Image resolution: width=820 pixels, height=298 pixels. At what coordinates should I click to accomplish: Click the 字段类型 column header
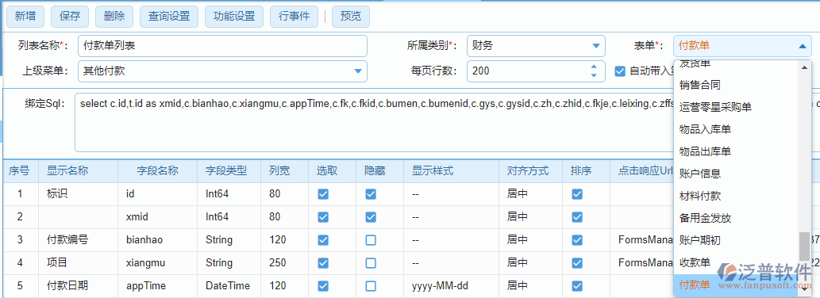pos(229,170)
